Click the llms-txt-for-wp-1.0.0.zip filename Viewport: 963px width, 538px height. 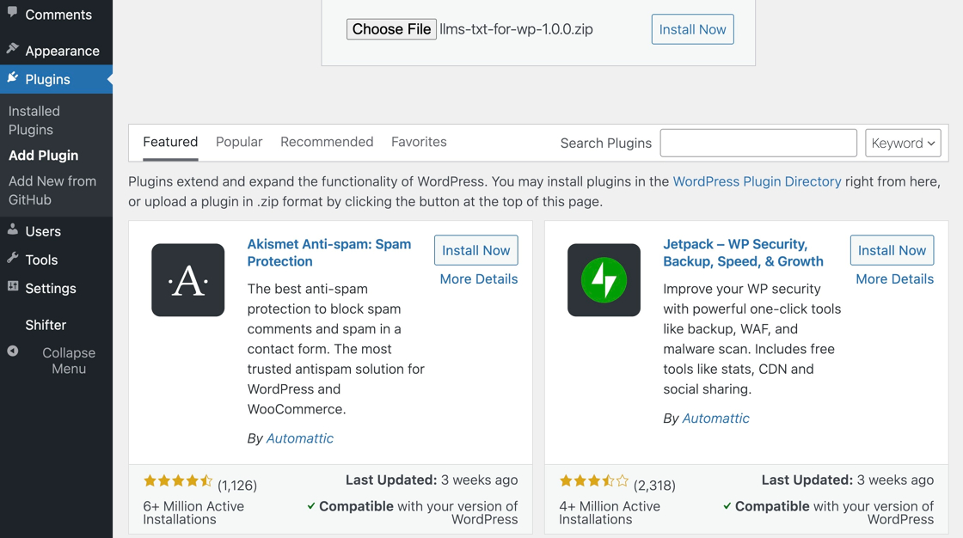click(517, 29)
